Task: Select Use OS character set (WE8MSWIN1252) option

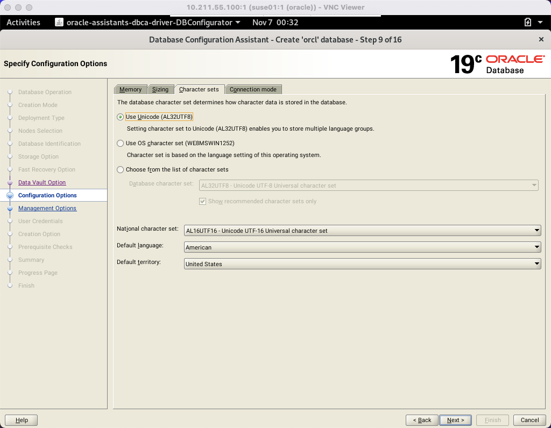Action: click(120, 143)
